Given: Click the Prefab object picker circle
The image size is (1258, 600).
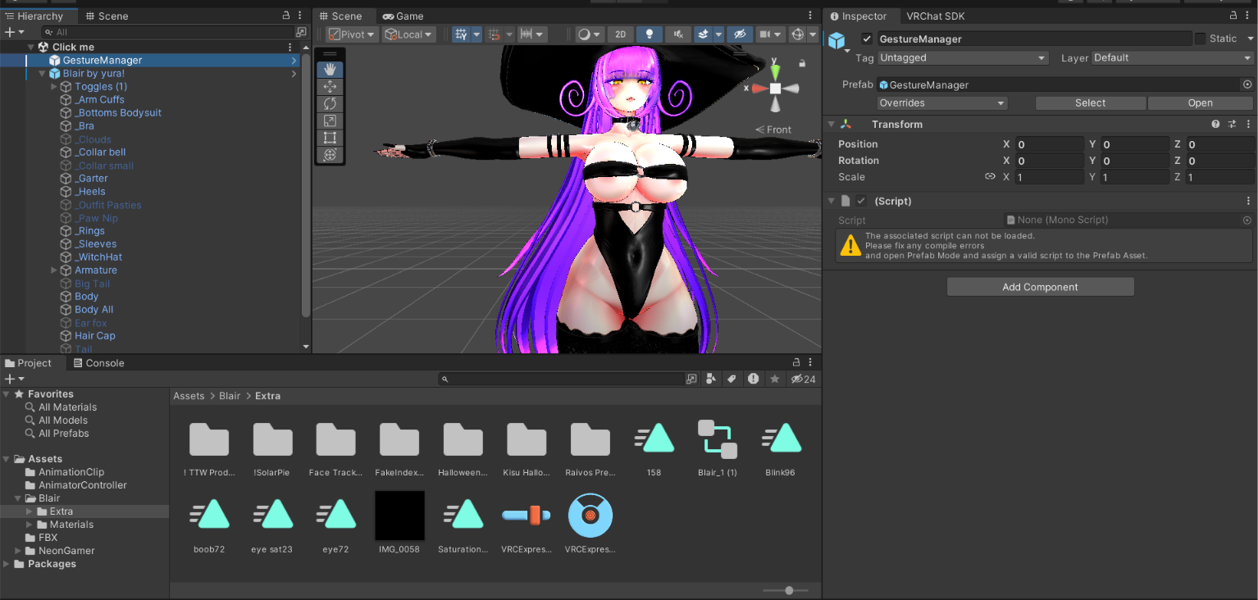Looking at the screenshot, I should (x=1247, y=84).
